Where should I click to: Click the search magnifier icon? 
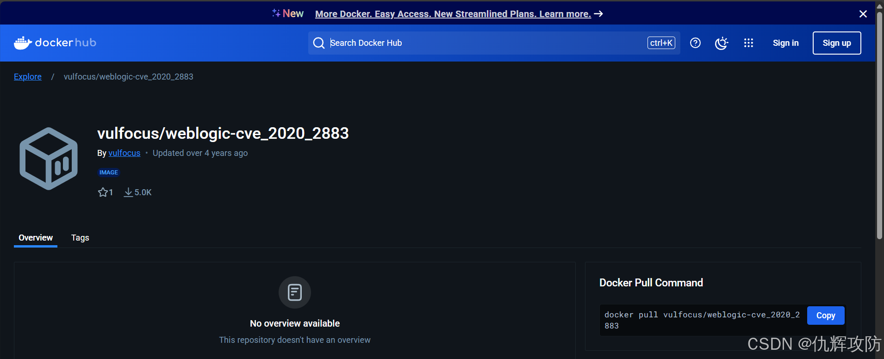click(319, 43)
